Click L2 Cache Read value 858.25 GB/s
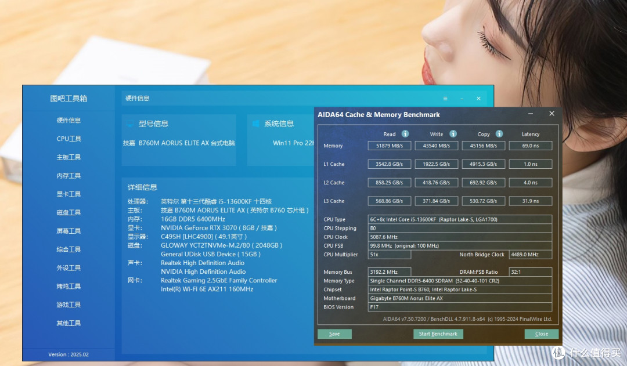627x366 pixels. tap(390, 183)
